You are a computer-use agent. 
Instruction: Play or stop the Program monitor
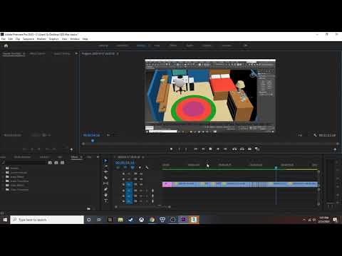[x=210, y=149]
